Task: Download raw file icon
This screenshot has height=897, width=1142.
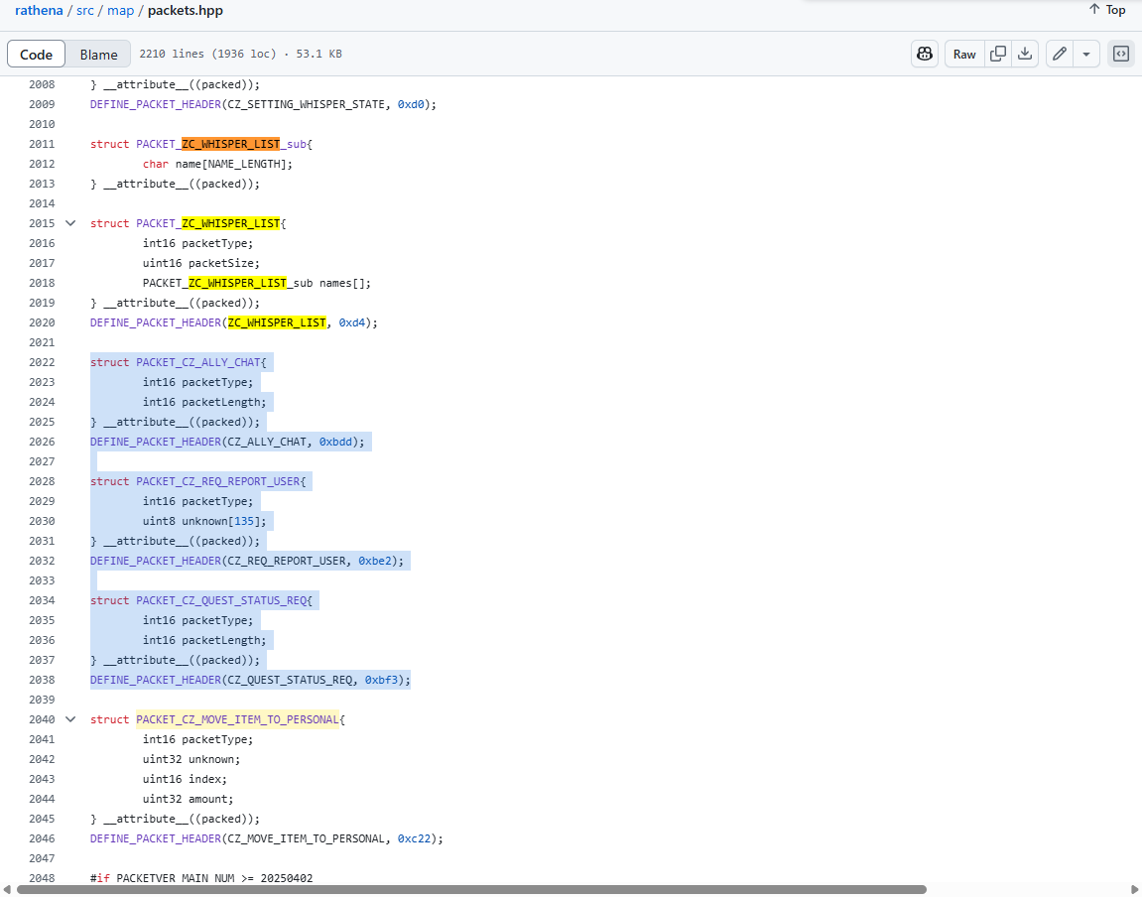Action: click(x=1025, y=54)
